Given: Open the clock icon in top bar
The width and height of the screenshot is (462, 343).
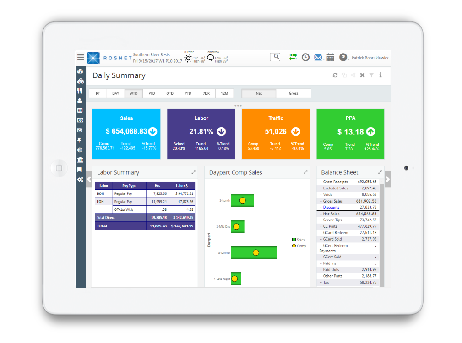Looking at the screenshot, I should coord(305,57).
